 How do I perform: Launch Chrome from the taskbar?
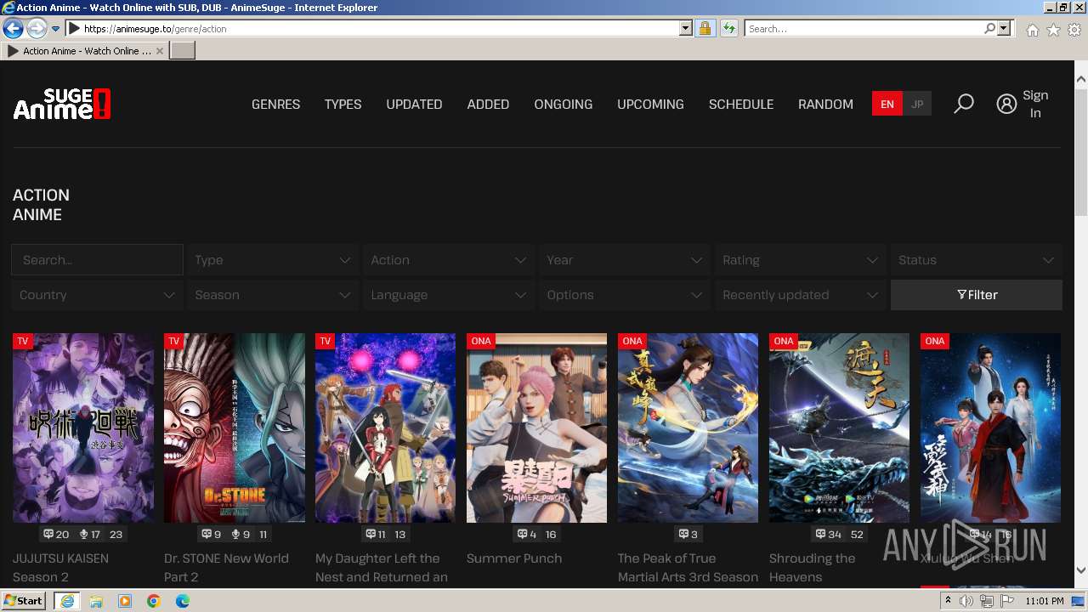(154, 601)
